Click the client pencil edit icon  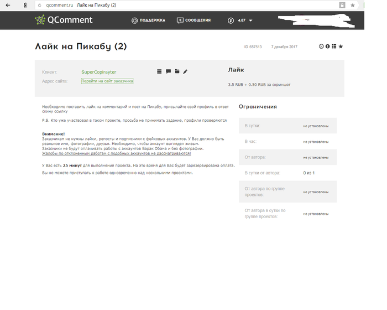185,72
